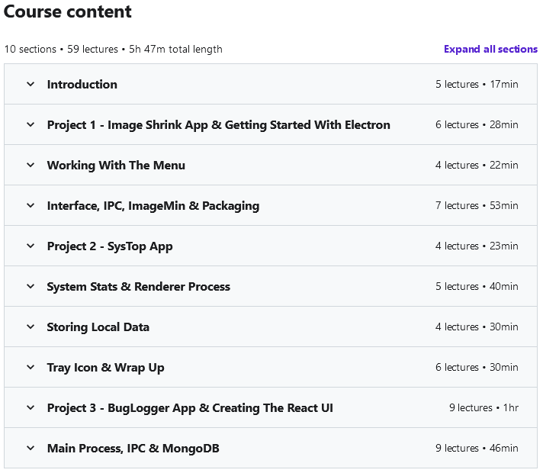Click the Course content heading

(68, 11)
